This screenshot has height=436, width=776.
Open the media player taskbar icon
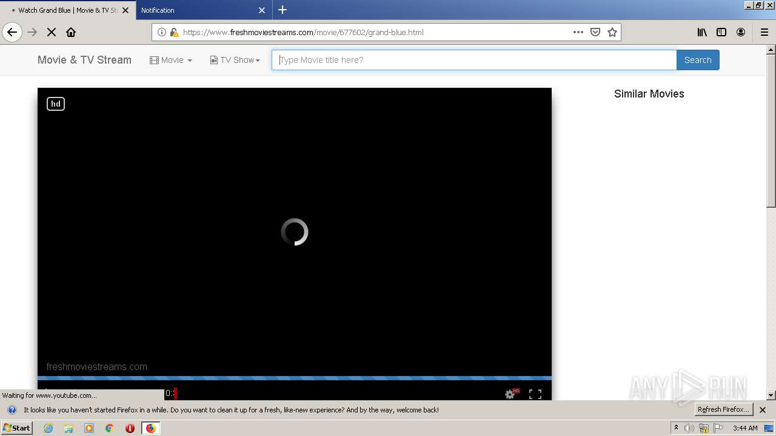coord(89,428)
